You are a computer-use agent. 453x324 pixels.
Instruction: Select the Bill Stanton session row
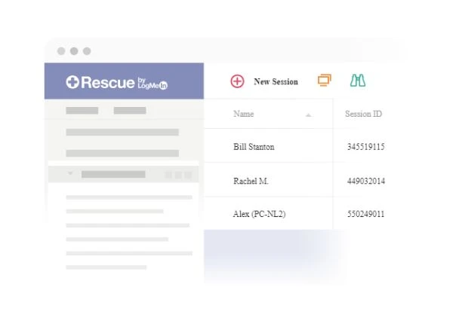point(254,147)
